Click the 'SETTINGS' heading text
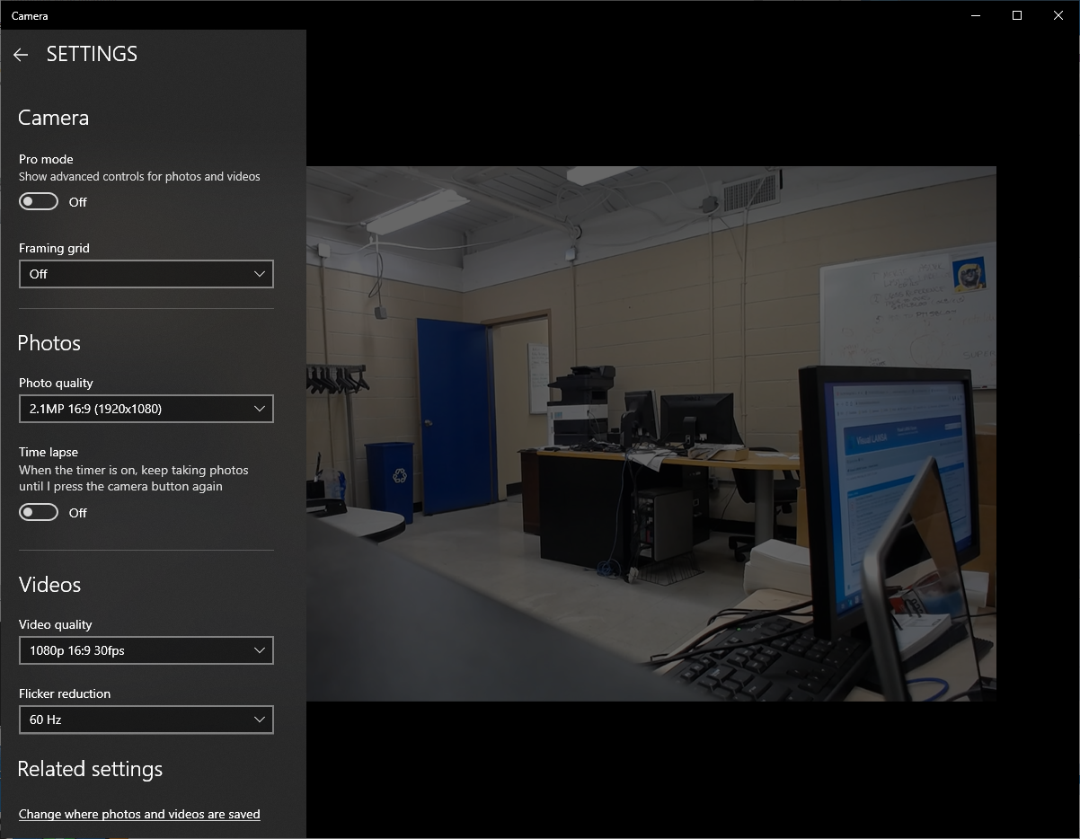1080x839 pixels. (x=92, y=54)
